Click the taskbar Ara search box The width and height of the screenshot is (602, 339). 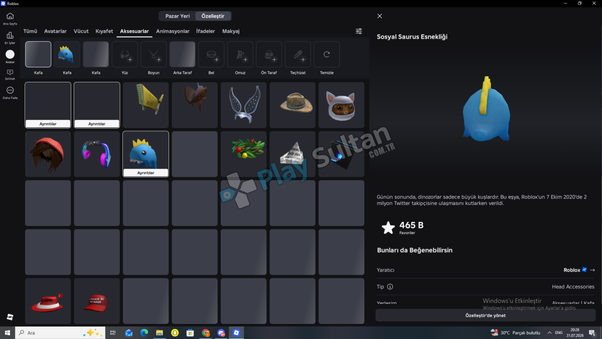(x=60, y=332)
